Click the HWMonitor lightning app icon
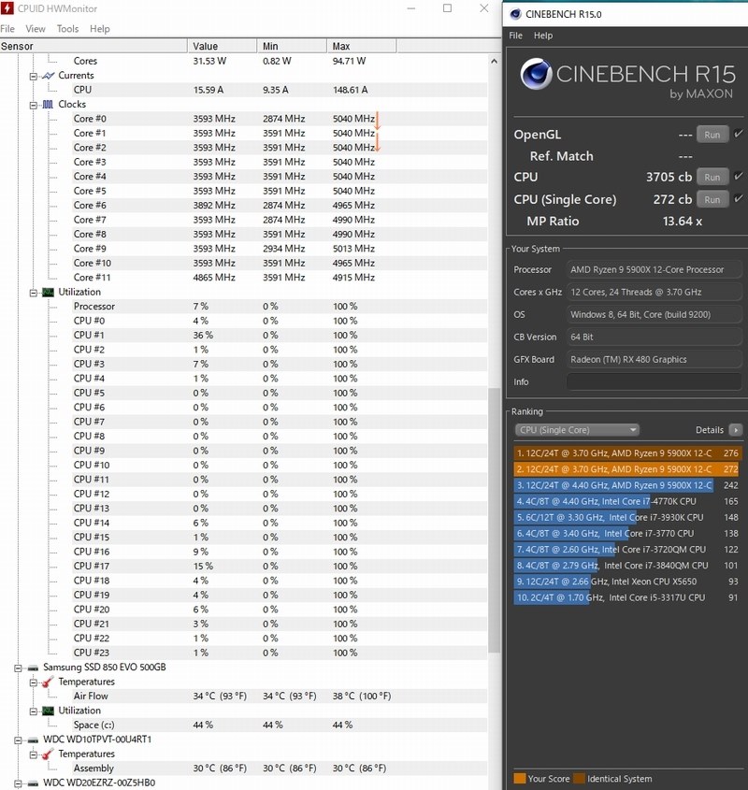This screenshot has height=790, width=748. pos(7,8)
